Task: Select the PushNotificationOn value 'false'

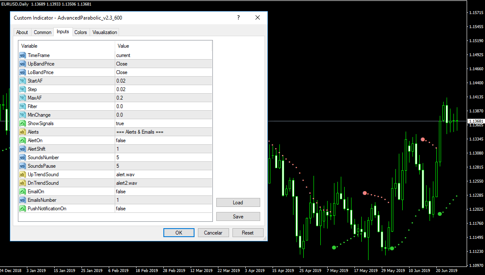Action: [x=121, y=209]
